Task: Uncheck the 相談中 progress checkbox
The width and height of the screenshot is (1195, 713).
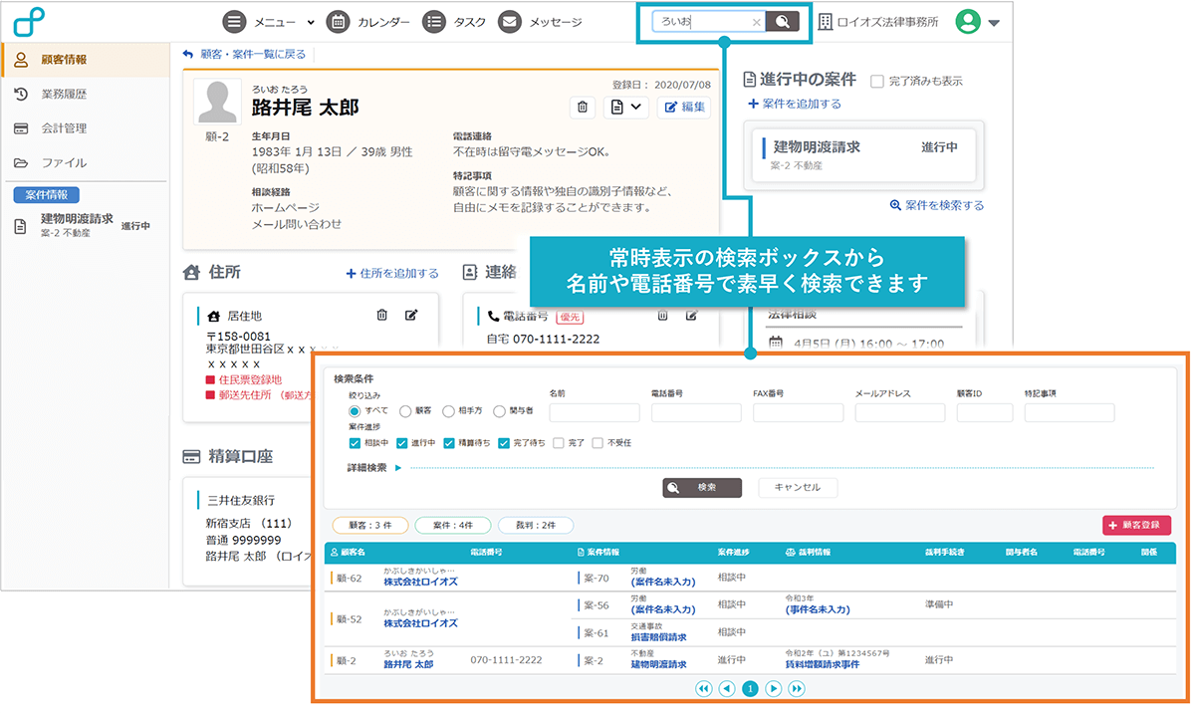Action: pos(355,443)
